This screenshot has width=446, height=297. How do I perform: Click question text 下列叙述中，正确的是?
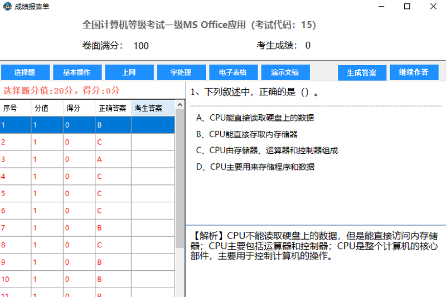pos(250,92)
